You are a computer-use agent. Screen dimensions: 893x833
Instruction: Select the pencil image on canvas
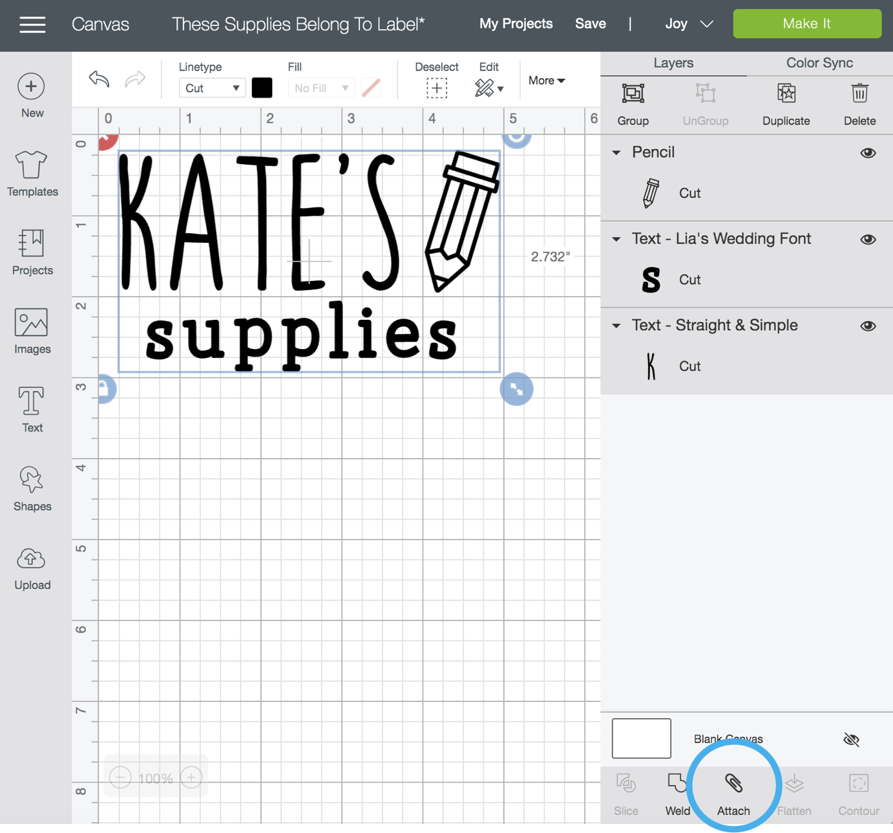[x=461, y=222]
